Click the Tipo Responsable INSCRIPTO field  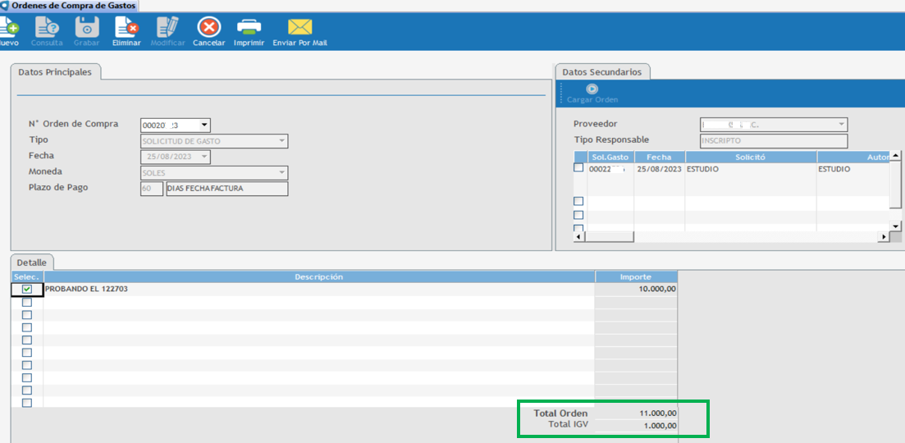[774, 141]
